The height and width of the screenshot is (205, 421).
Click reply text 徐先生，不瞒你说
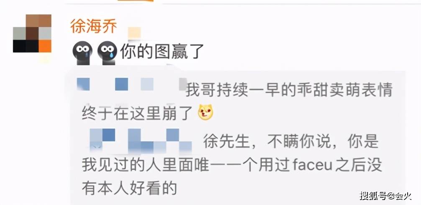click(267, 141)
